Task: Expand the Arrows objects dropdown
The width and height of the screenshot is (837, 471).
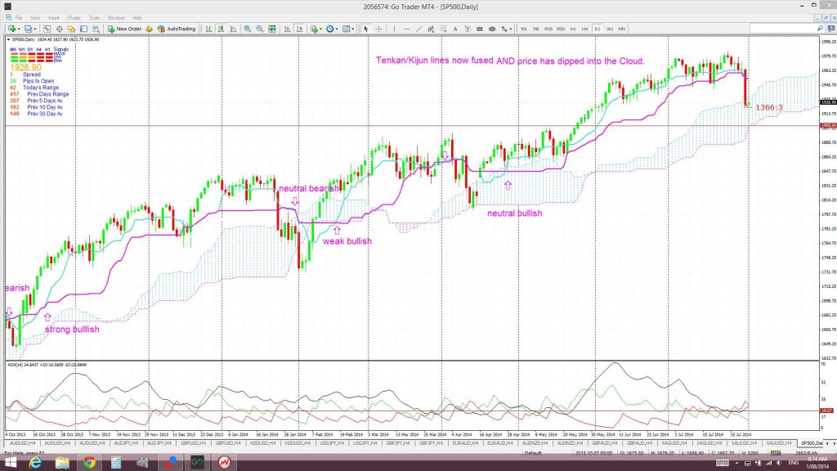Action: (x=511, y=29)
